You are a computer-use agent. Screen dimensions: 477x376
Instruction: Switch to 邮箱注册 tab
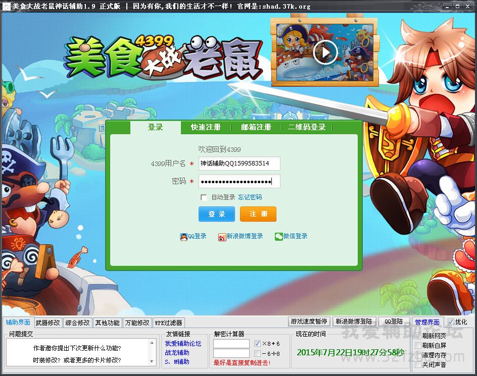pyautogui.click(x=256, y=127)
